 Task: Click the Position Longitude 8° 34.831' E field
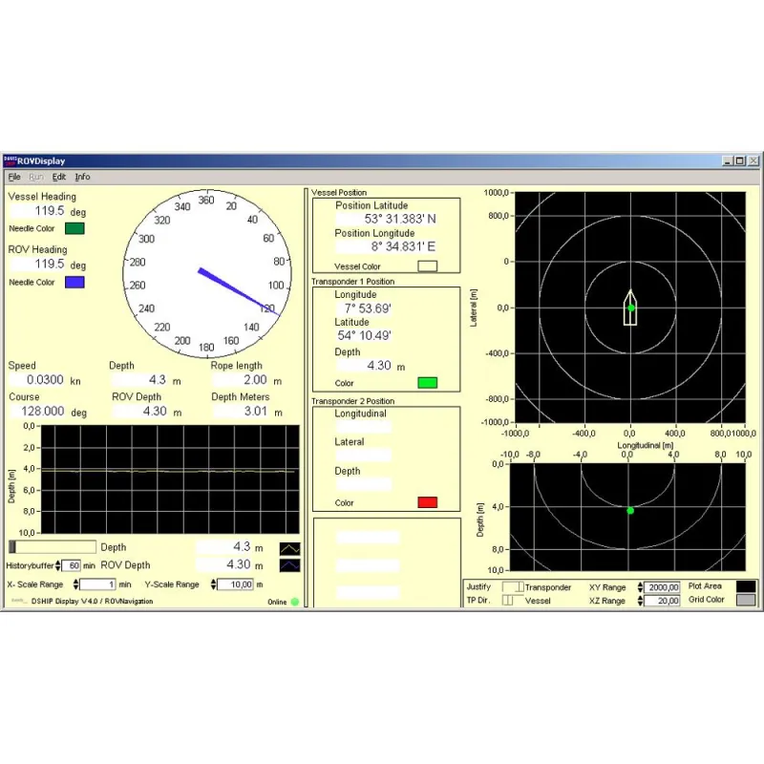pyautogui.click(x=387, y=246)
